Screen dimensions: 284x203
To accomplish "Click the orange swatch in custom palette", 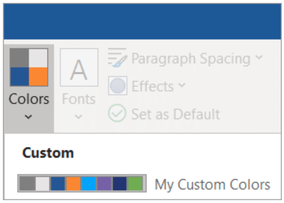I will (73, 184).
